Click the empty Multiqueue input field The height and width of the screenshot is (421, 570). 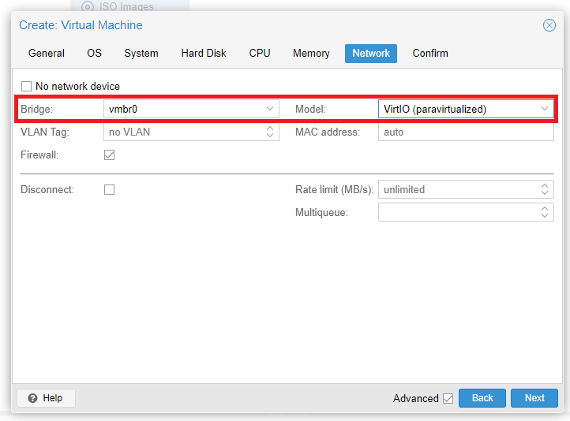[x=466, y=212]
